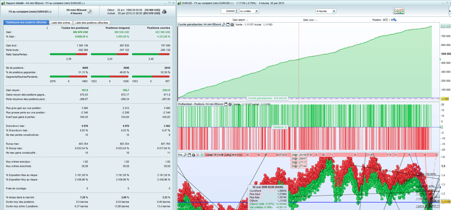Viewport: 454px width, 210px height.
Task: Click the Drawdown max row label
Action: coord(15,126)
